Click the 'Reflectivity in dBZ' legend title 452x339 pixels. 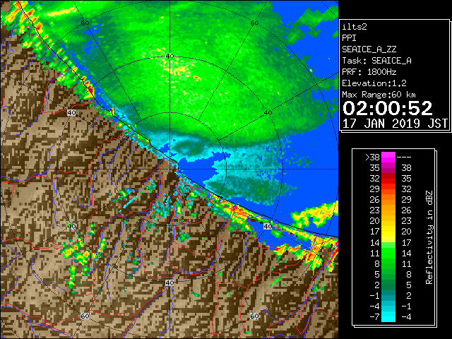click(x=429, y=237)
